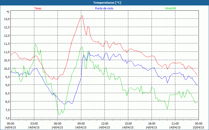The height and width of the screenshot is (130, 209).
Task: Click the 11,0 y-axis value
Action: pos(7,52)
